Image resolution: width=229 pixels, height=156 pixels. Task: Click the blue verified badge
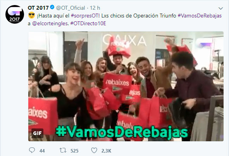coord(52,7)
